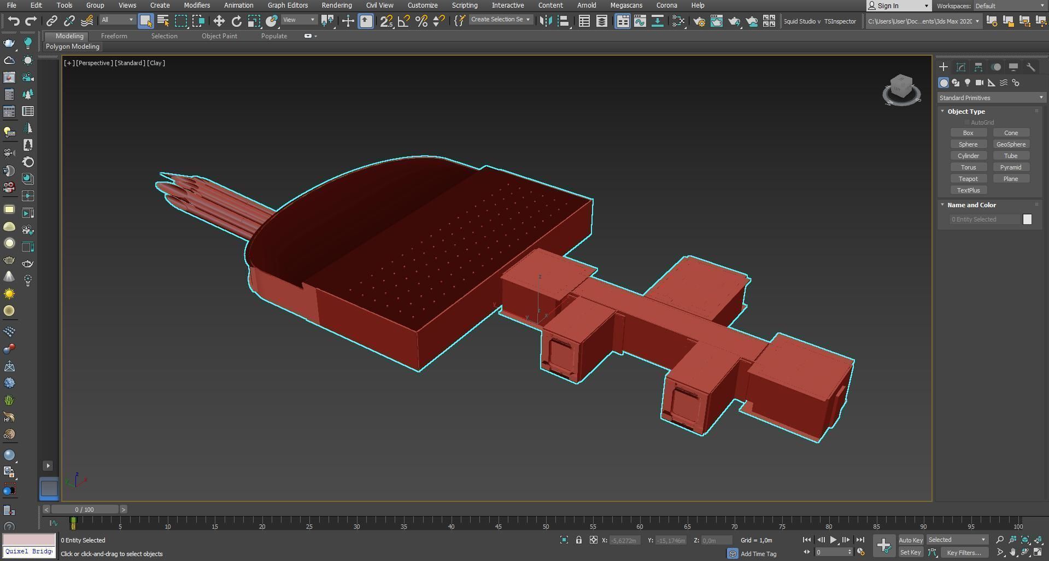Open the Sign In dropdown
This screenshot has width=1049, height=561.
click(x=899, y=6)
